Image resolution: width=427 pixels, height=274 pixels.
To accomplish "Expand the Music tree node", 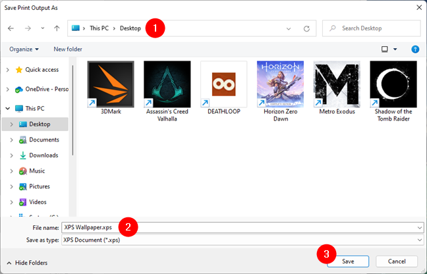I will [x=11, y=171].
